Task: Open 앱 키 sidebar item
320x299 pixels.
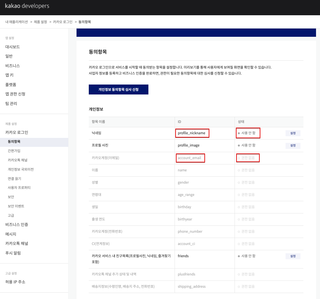Action: (x=9, y=75)
